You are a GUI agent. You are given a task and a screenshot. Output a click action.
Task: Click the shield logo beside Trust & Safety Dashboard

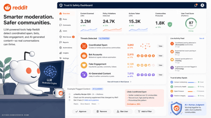tap(61, 5)
